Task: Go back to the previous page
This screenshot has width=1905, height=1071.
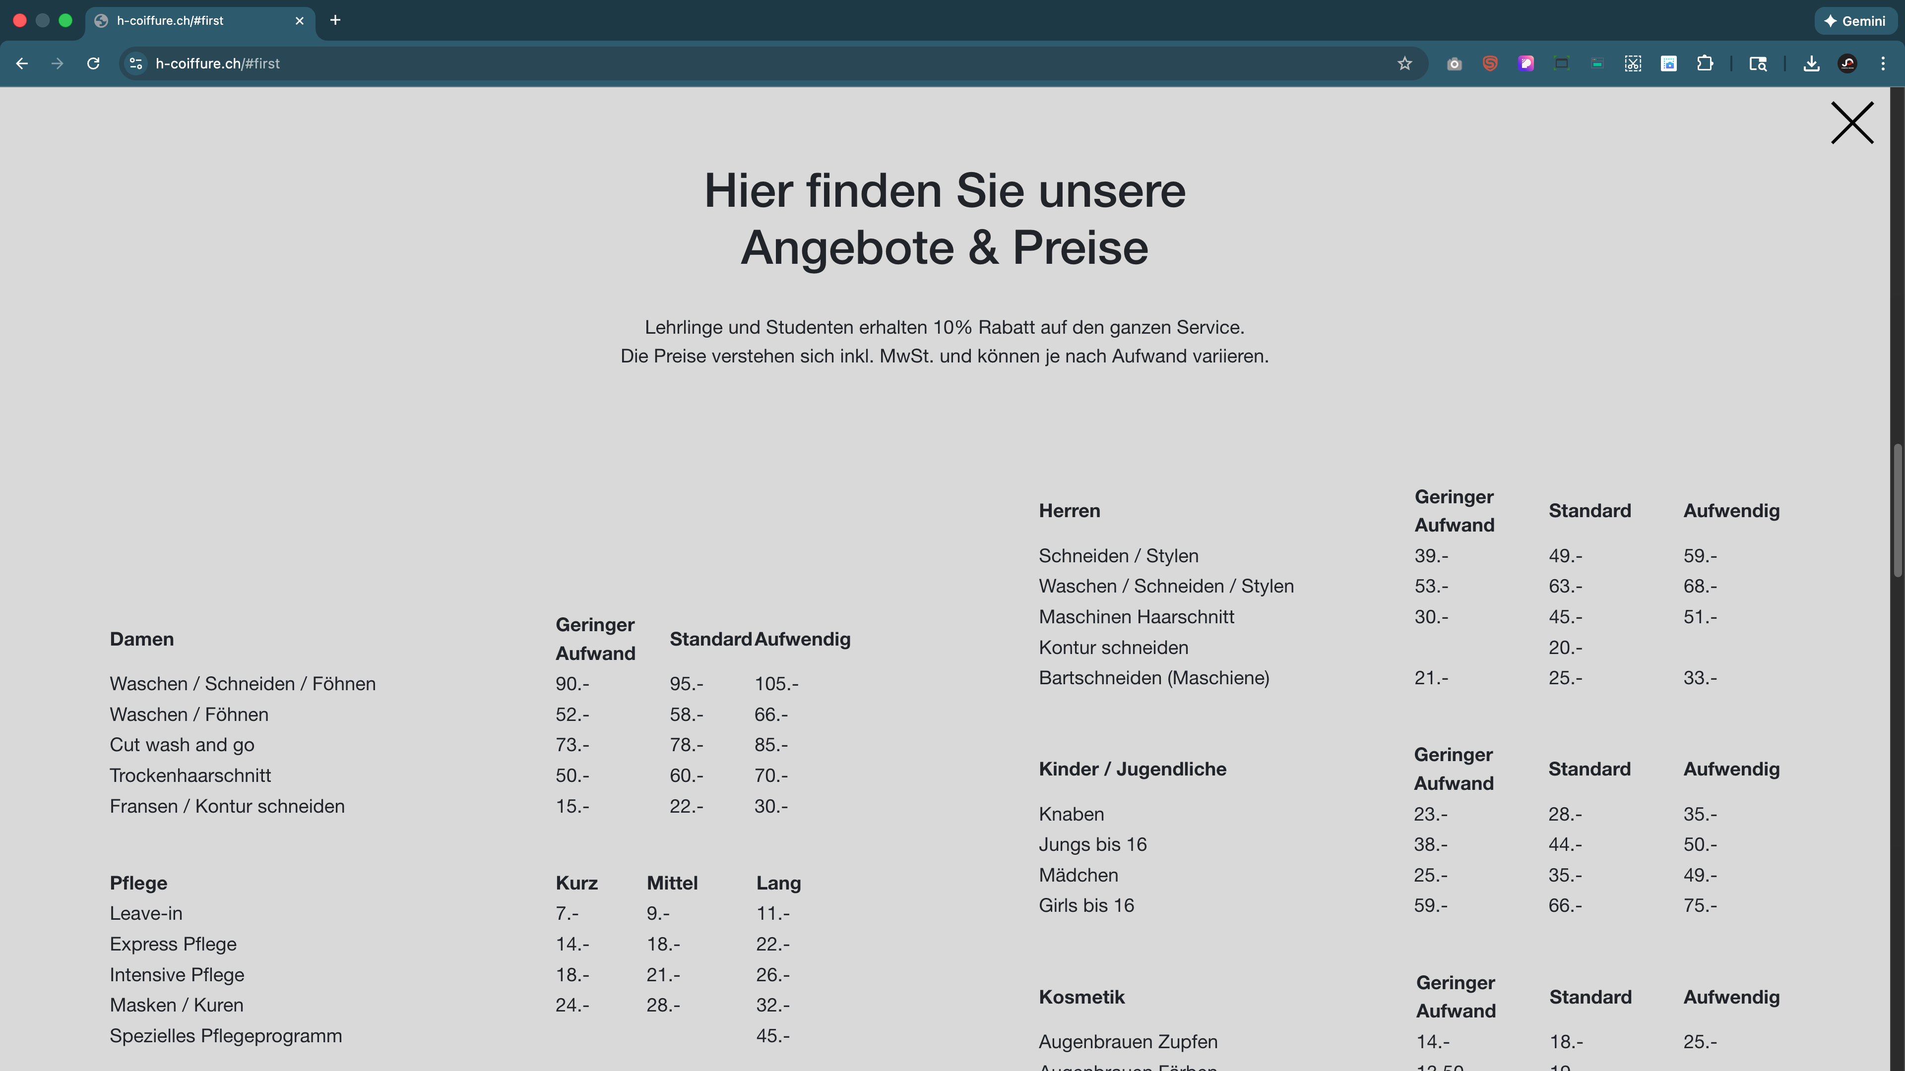Action: [22, 63]
